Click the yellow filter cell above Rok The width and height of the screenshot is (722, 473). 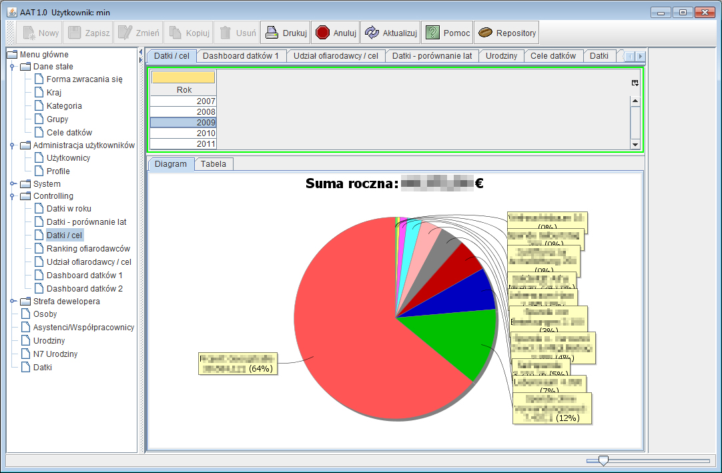point(184,77)
